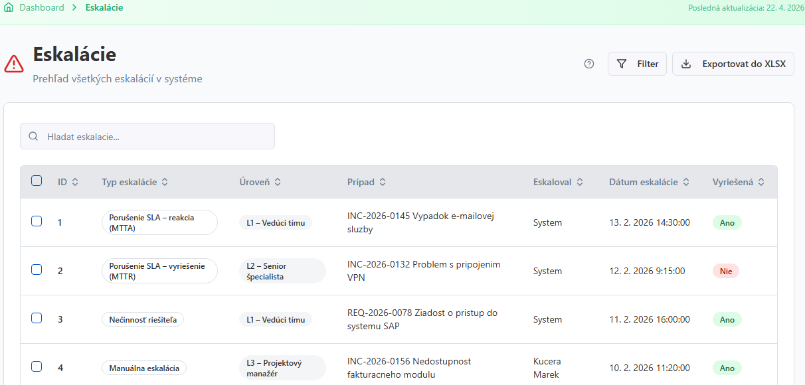The height and width of the screenshot is (385, 805).
Task: Sort by ID column arrows
Action: click(74, 182)
